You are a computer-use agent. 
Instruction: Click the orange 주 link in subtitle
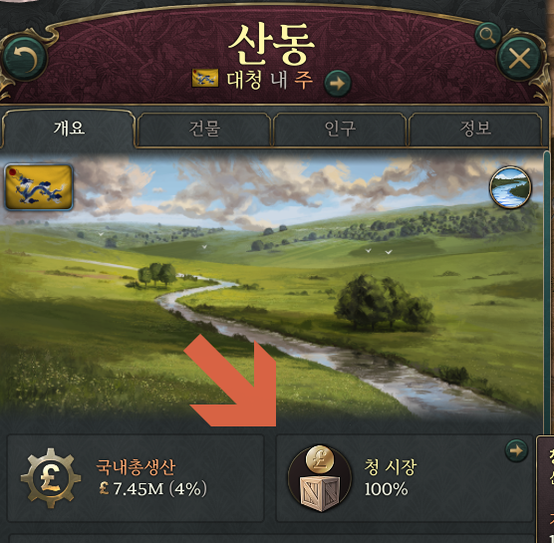(x=304, y=80)
